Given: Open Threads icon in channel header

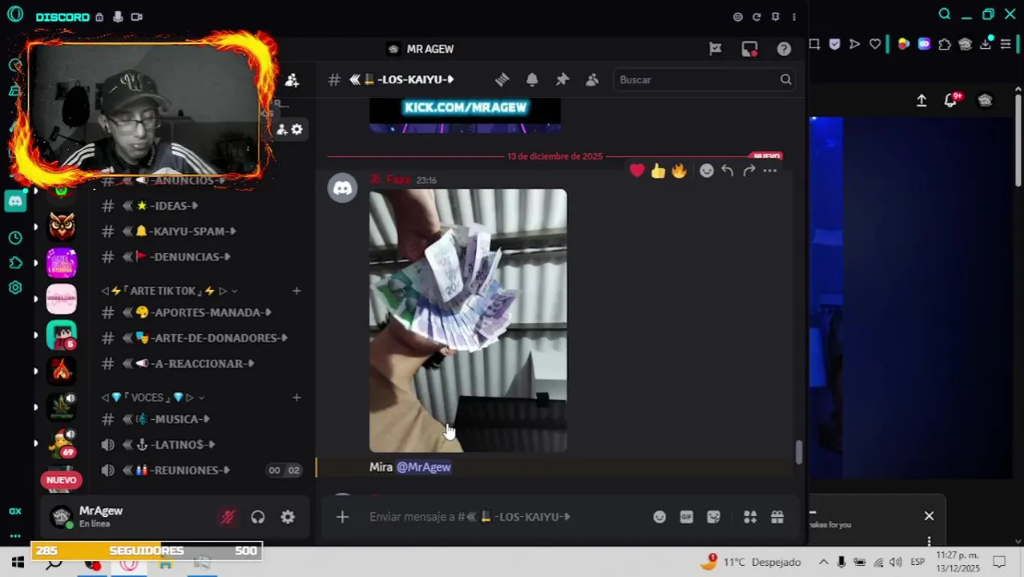Looking at the screenshot, I should coord(502,79).
